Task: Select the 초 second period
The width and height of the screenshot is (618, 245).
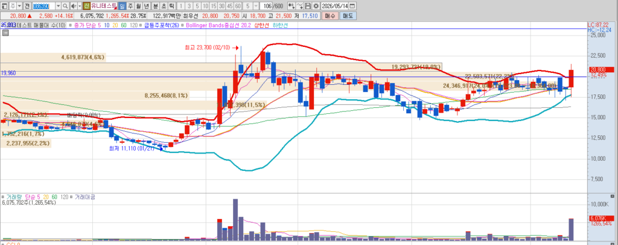Action: pos(164,6)
